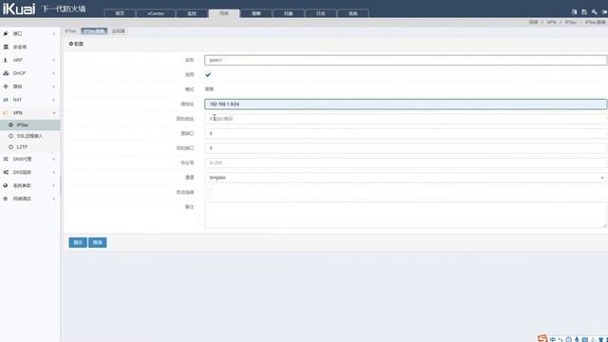Click the bank building icon in sidebar
Screen dimensions: 608x342
point(6,47)
